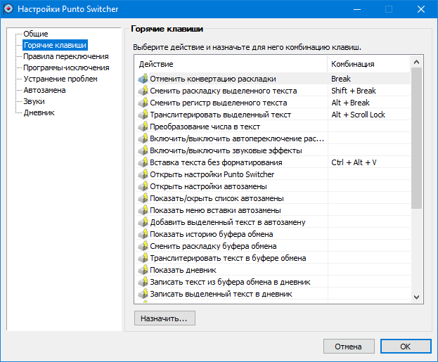The image size is (438, 362).
Task: Click the scrollbar up arrow in hotkey list
Action: [416, 62]
